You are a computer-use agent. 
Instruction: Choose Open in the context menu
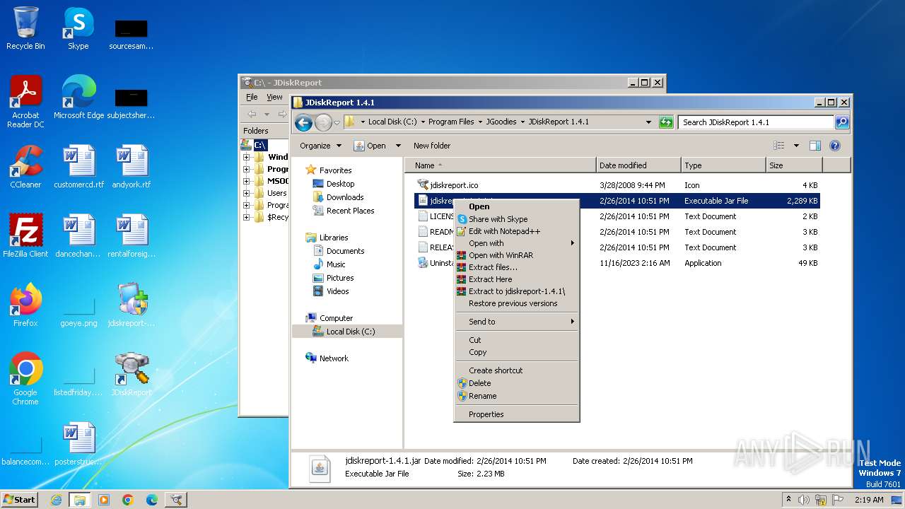coord(516,206)
